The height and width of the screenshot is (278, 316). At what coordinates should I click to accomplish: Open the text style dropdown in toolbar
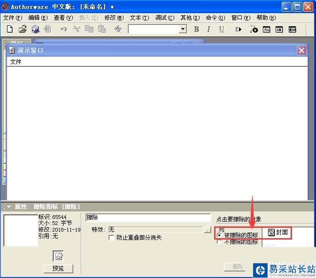pyautogui.click(x=183, y=30)
